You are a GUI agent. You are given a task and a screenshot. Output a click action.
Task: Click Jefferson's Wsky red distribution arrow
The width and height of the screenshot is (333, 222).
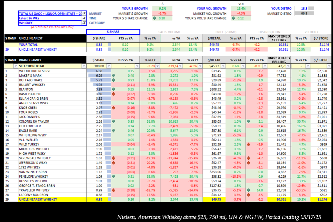click(x=248, y=163)
